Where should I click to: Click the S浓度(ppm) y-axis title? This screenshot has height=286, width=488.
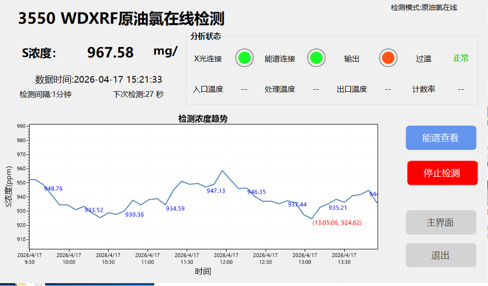click(x=8, y=186)
